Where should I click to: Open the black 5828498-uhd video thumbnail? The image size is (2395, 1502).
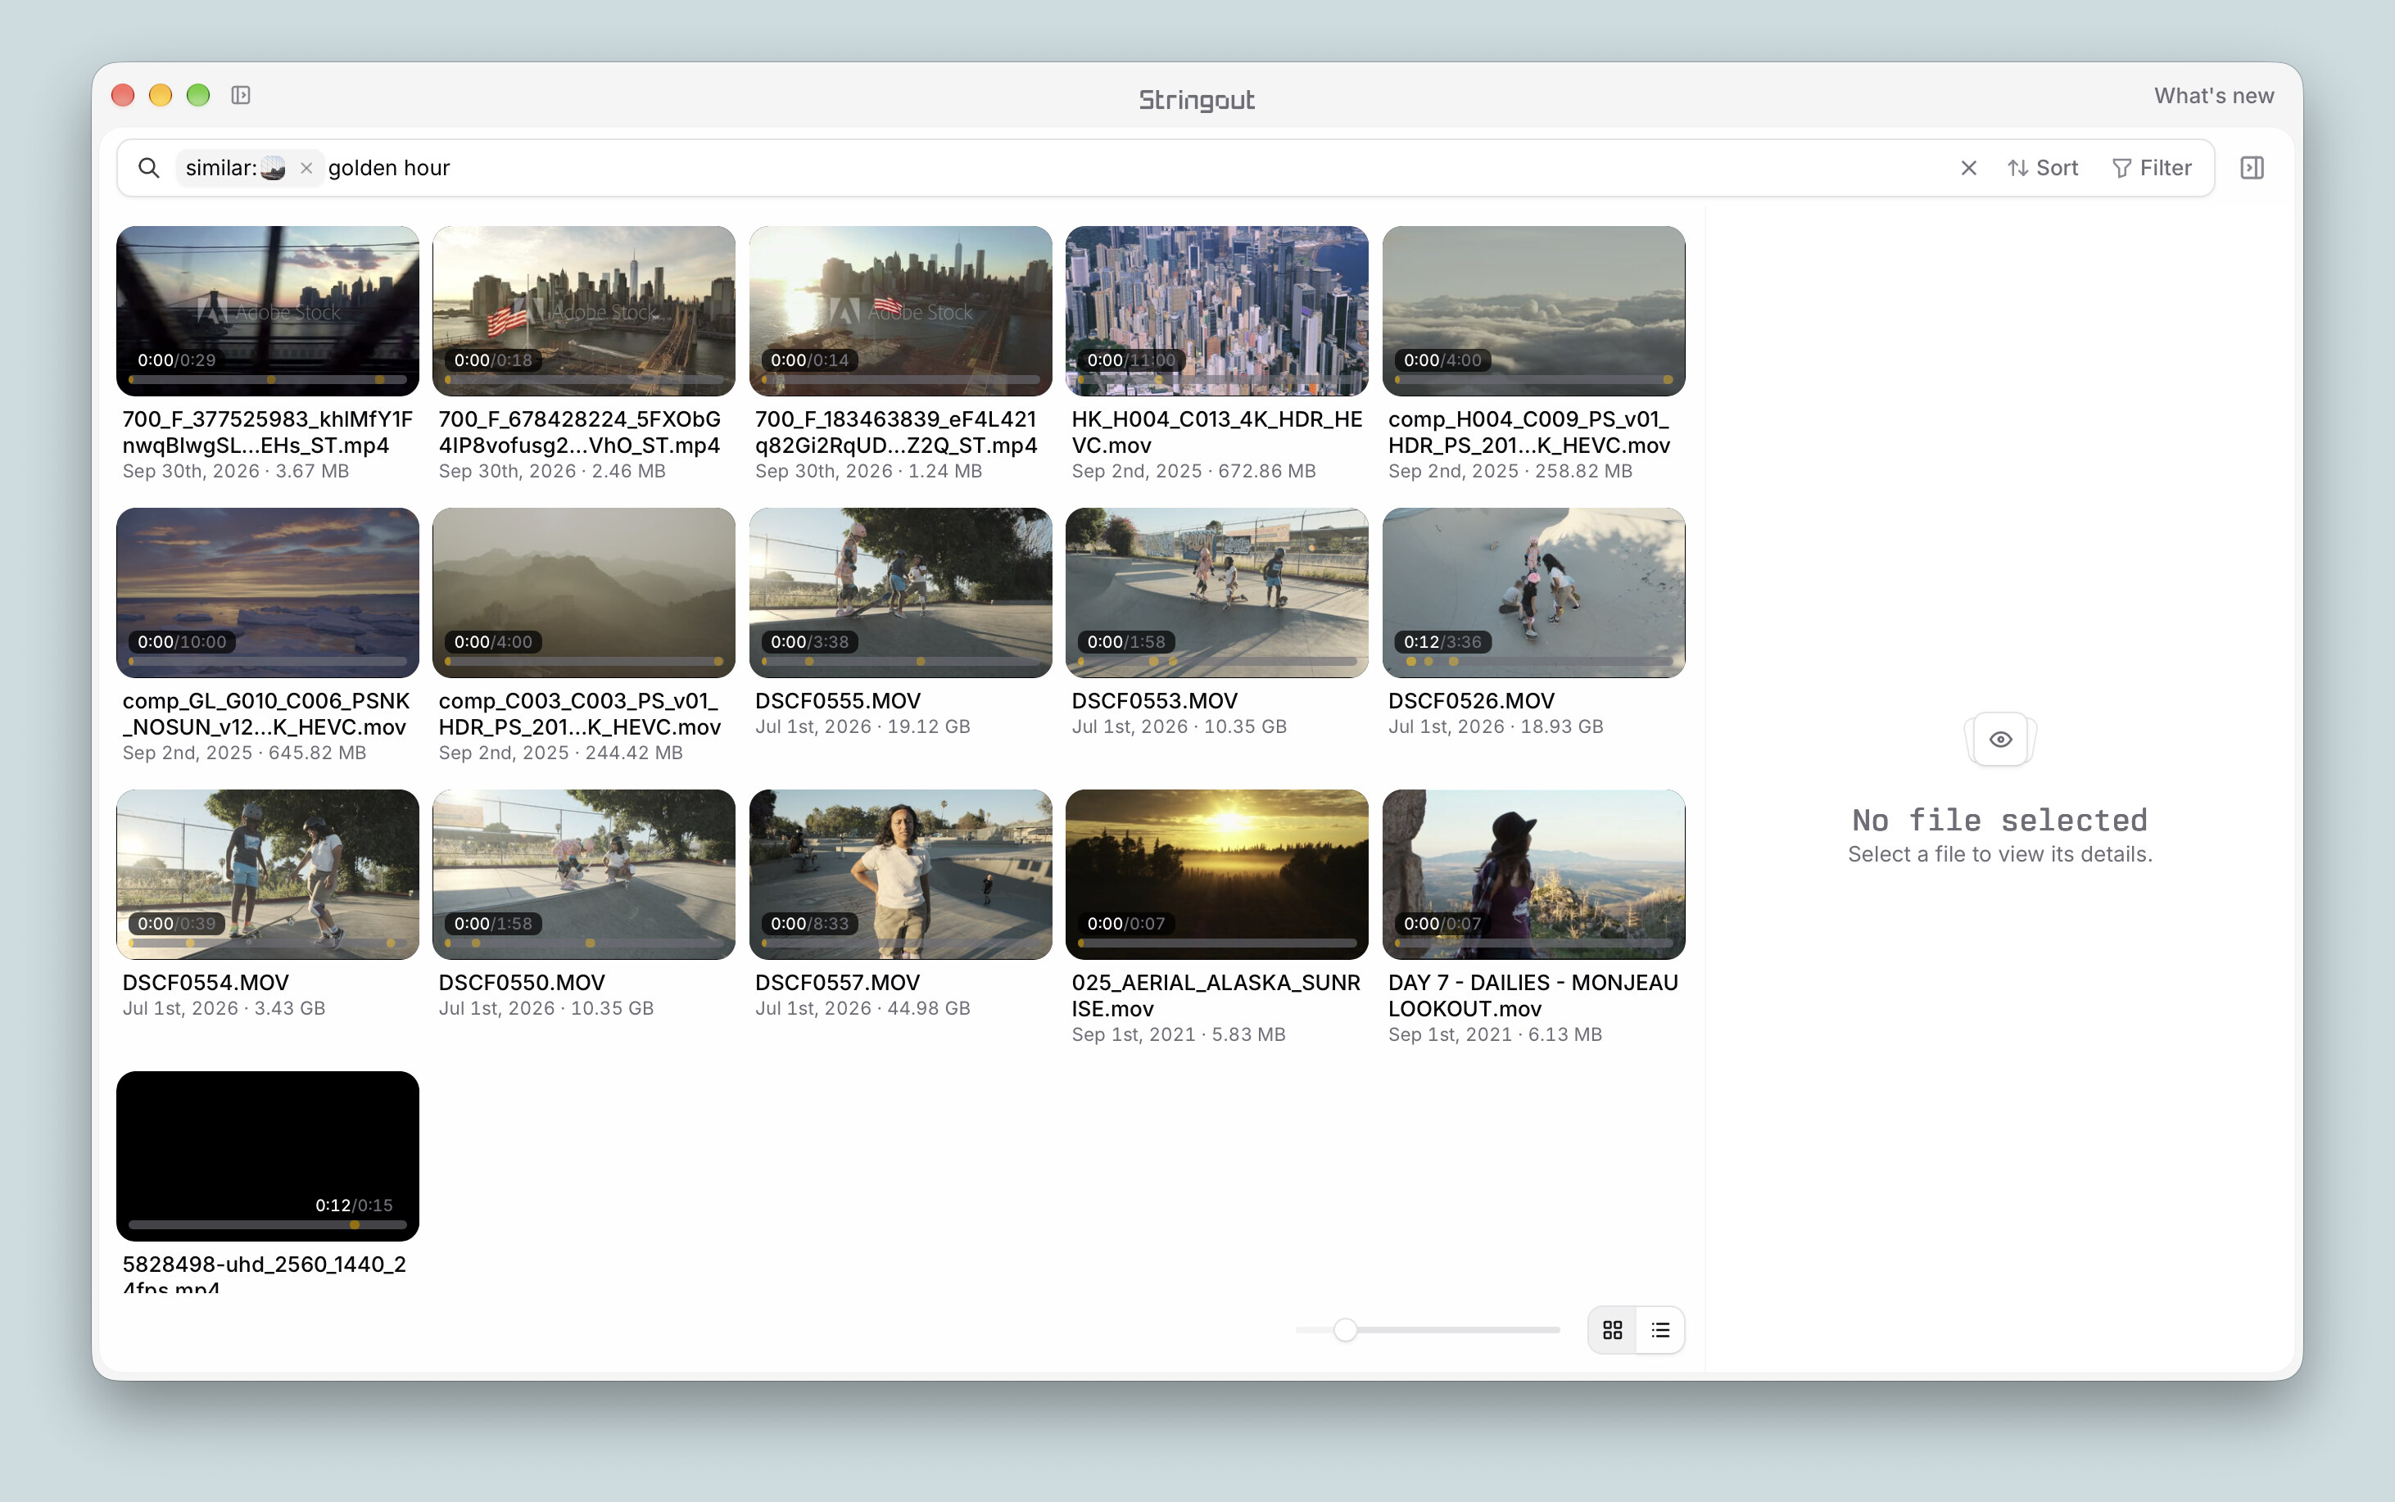point(267,1156)
